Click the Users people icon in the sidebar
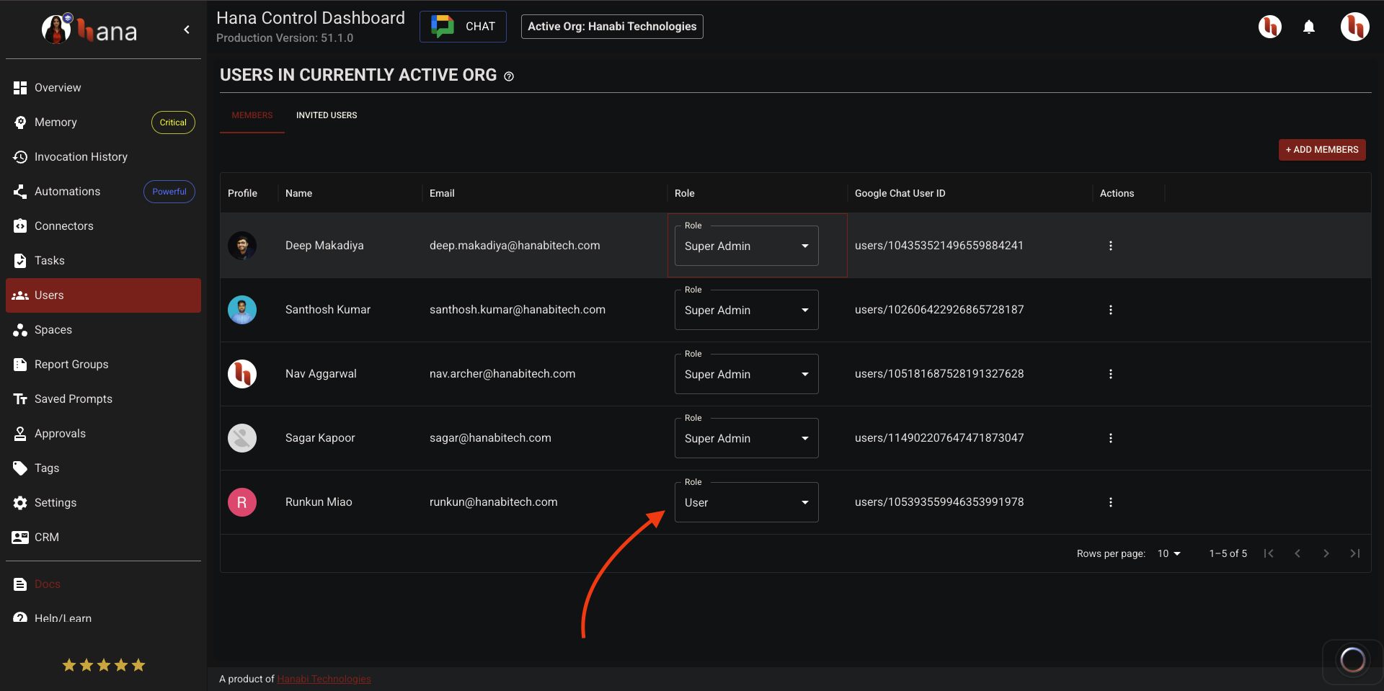 pyautogui.click(x=20, y=295)
